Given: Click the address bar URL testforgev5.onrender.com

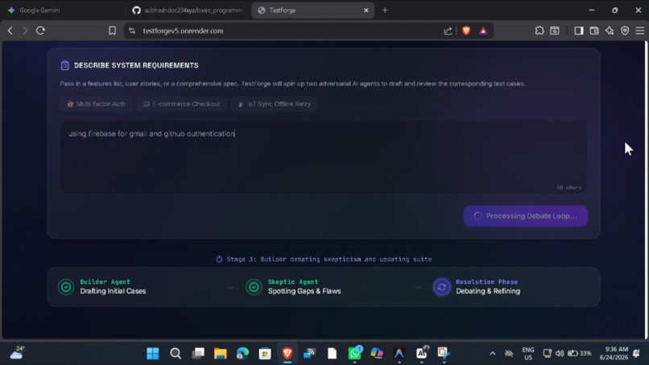Looking at the screenshot, I should point(183,31).
